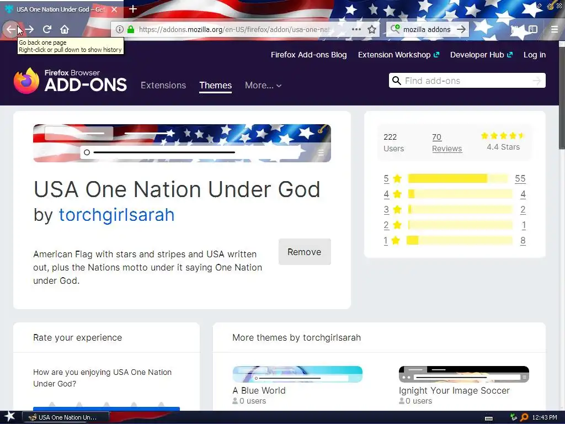This screenshot has height=424, width=565.
Task: Expand the More... dropdown menu
Action: [263, 85]
